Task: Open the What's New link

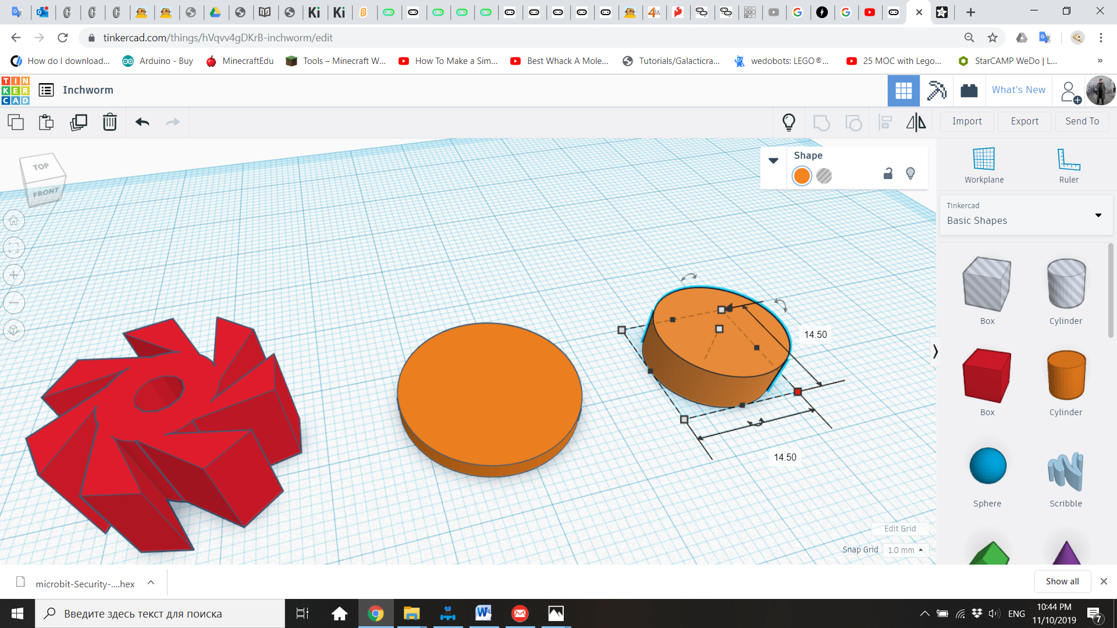Action: click(1018, 90)
